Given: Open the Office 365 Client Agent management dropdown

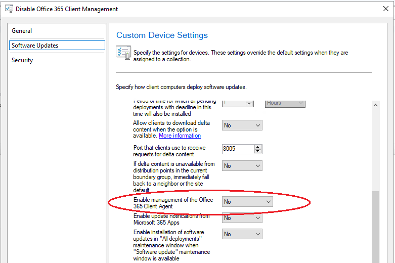Looking at the screenshot, I should tap(247, 202).
